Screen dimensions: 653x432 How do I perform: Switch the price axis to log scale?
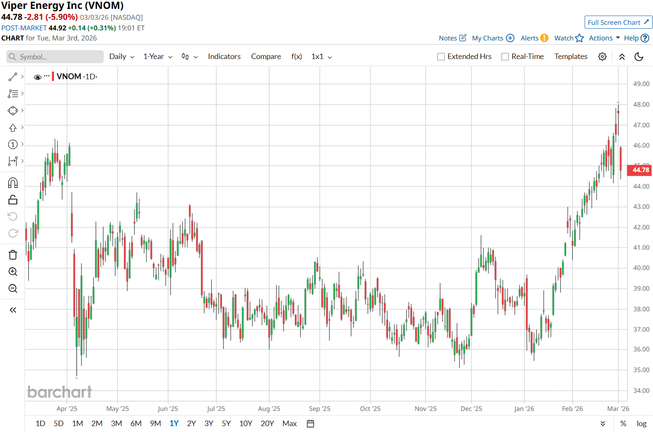[x=642, y=424]
